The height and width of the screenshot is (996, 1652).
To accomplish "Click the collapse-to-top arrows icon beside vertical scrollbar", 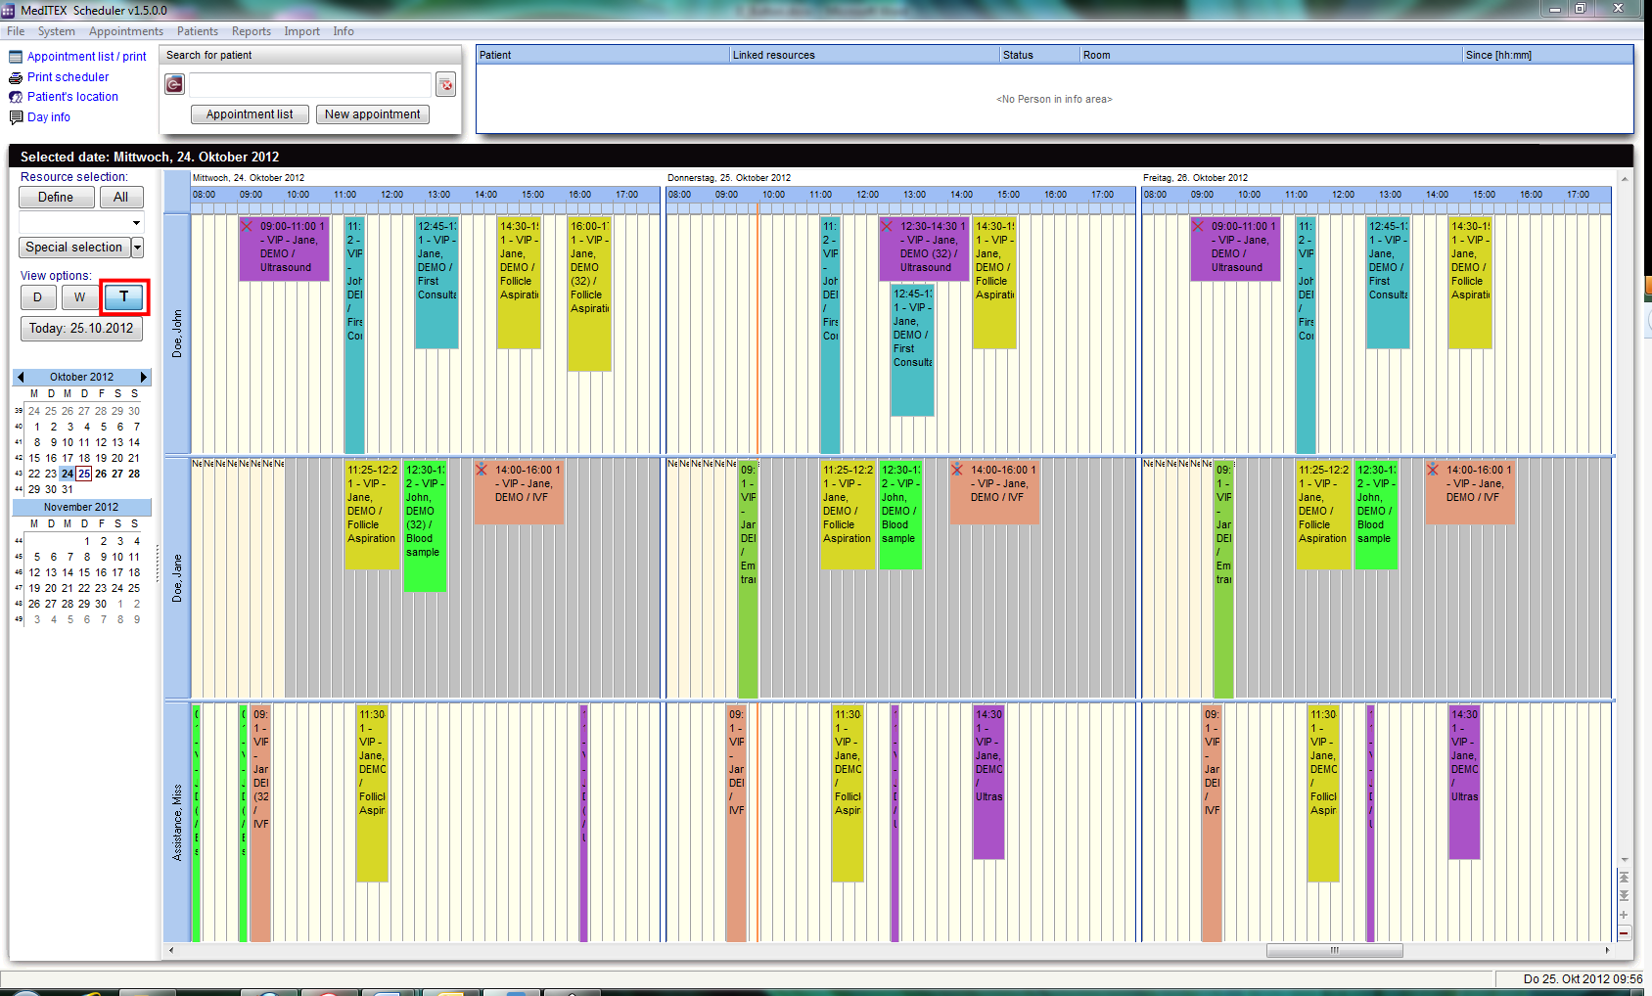I will coord(1624,878).
